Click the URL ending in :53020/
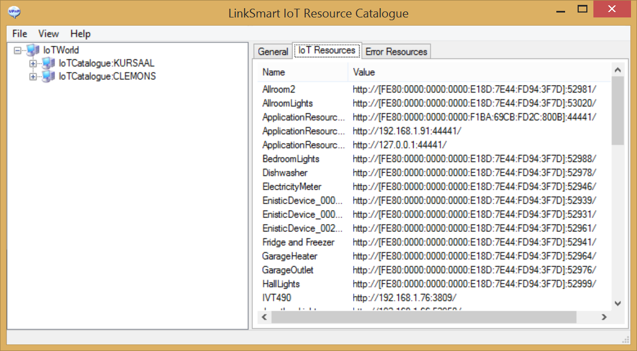The height and width of the screenshot is (351, 637). point(475,103)
